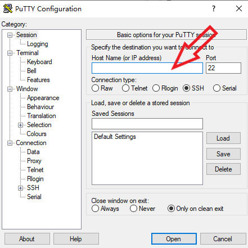Image resolution: width=248 pixels, height=248 pixels.
Task: Expand the SSH tree node
Action: [x=20, y=188]
